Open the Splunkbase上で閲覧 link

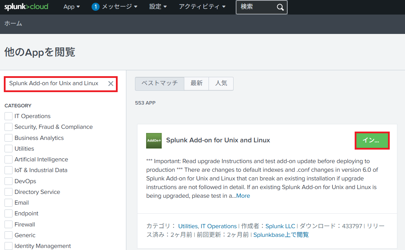(281, 235)
